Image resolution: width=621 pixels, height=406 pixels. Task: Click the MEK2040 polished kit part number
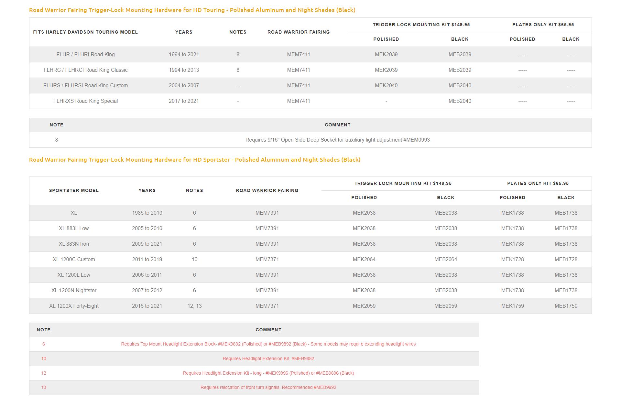[x=386, y=86]
